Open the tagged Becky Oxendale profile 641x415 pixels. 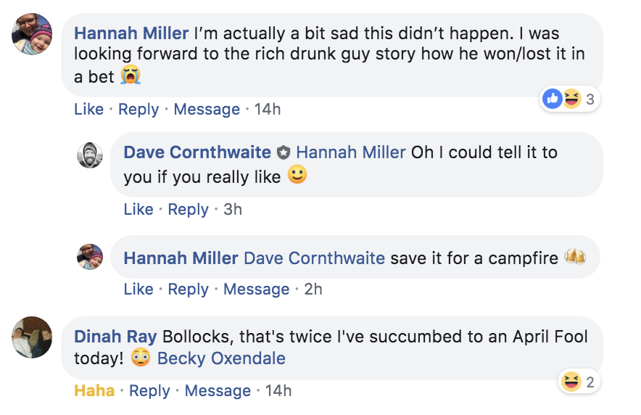[x=221, y=358]
